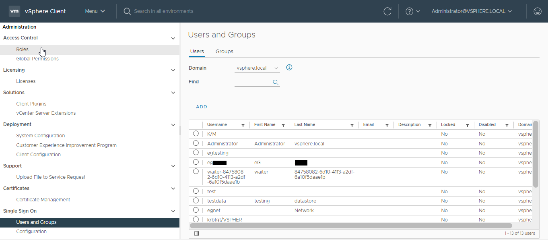
Task: Select the Administrator user radio button
Action: click(x=196, y=143)
